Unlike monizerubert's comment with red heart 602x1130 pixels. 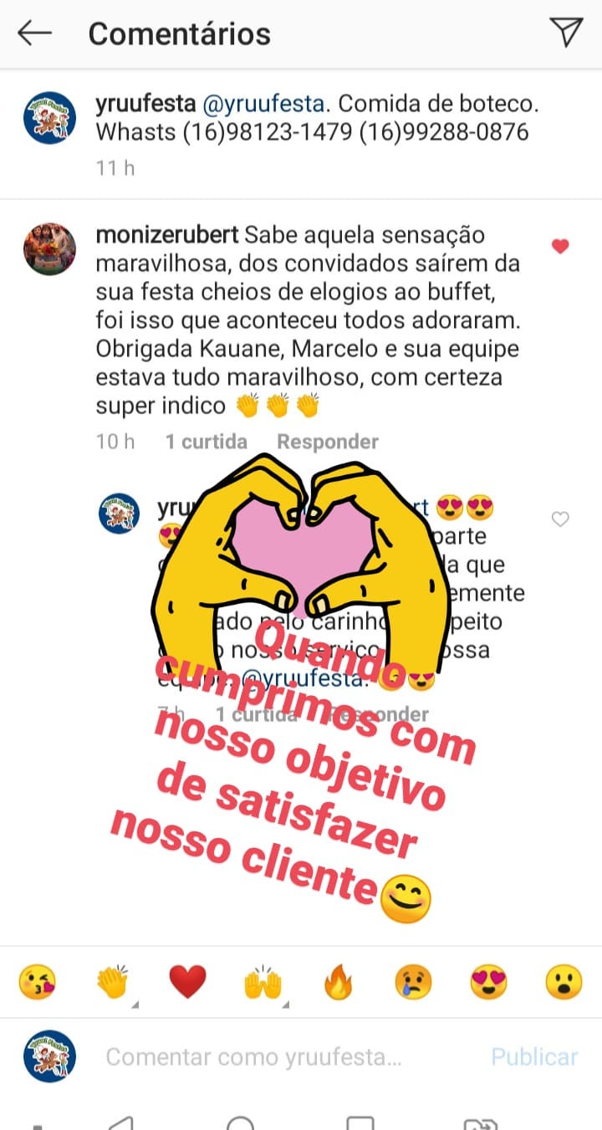560,246
